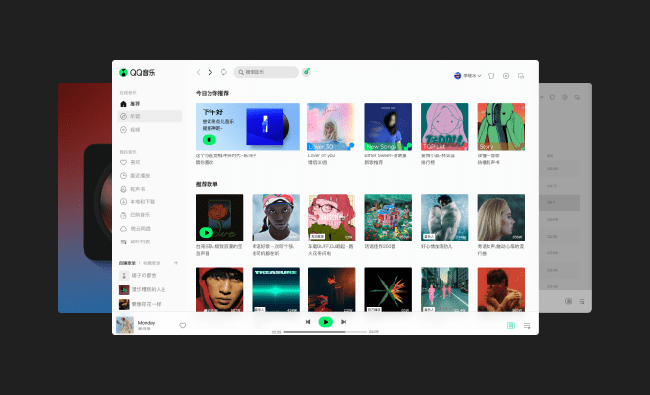The image size is (650, 395).
Task: Toggle lyrics icon in gray background window
Action: [x=569, y=301]
